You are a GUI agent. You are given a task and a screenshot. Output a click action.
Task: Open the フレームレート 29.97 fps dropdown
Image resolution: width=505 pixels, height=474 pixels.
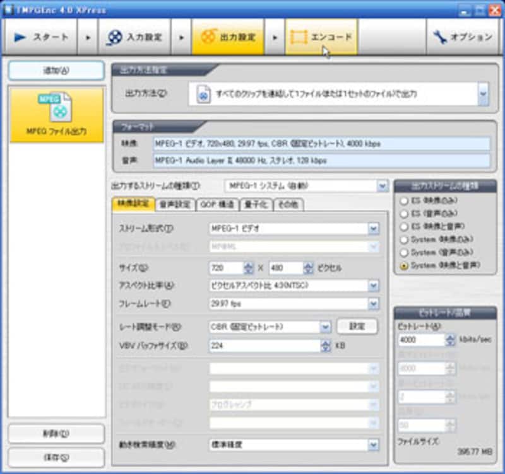point(373,304)
